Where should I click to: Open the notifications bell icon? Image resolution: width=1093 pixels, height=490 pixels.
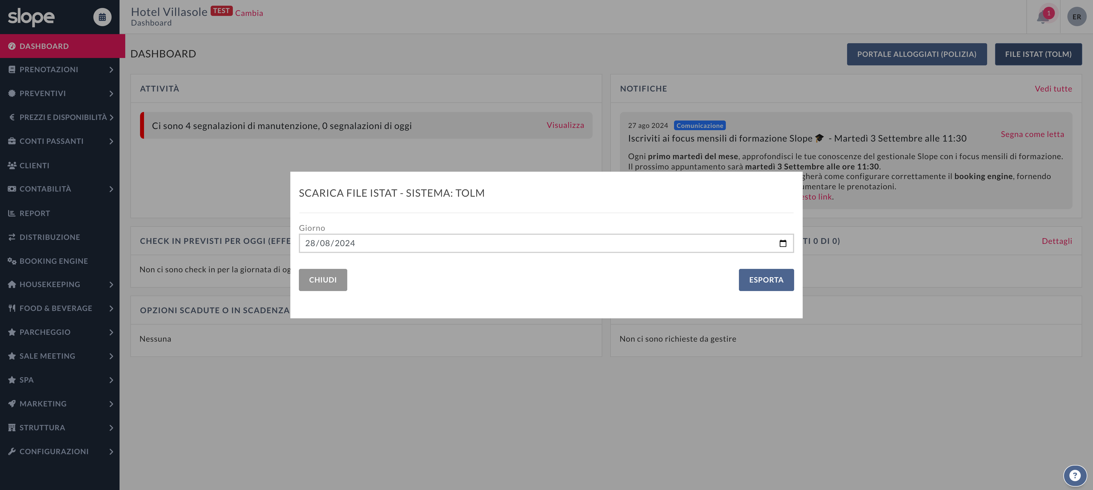tap(1043, 17)
